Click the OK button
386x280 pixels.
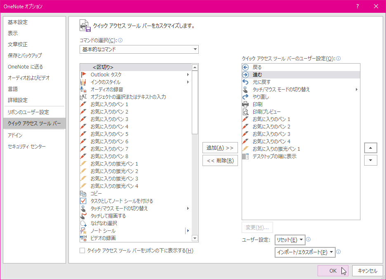pyautogui.click(x=333, y=271)
